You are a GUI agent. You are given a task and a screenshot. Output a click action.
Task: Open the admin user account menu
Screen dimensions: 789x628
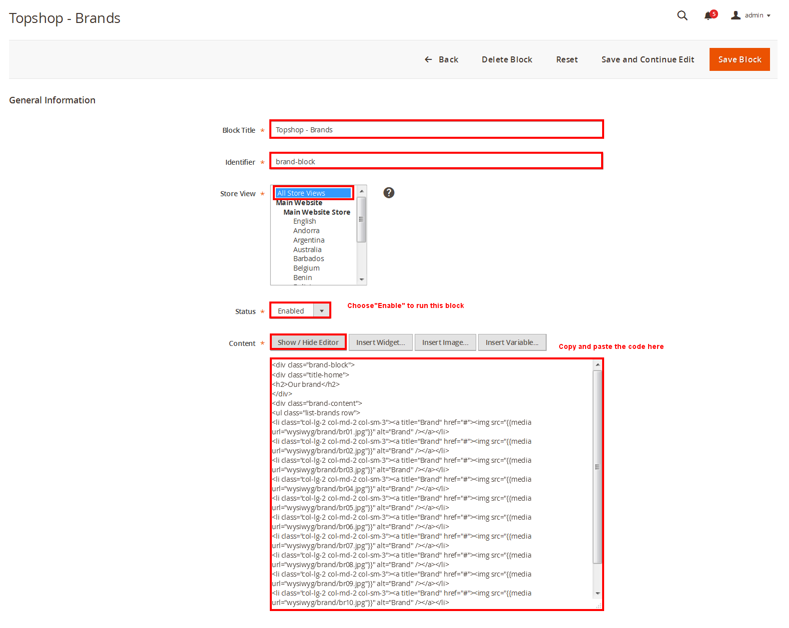(x=751, y=15)
